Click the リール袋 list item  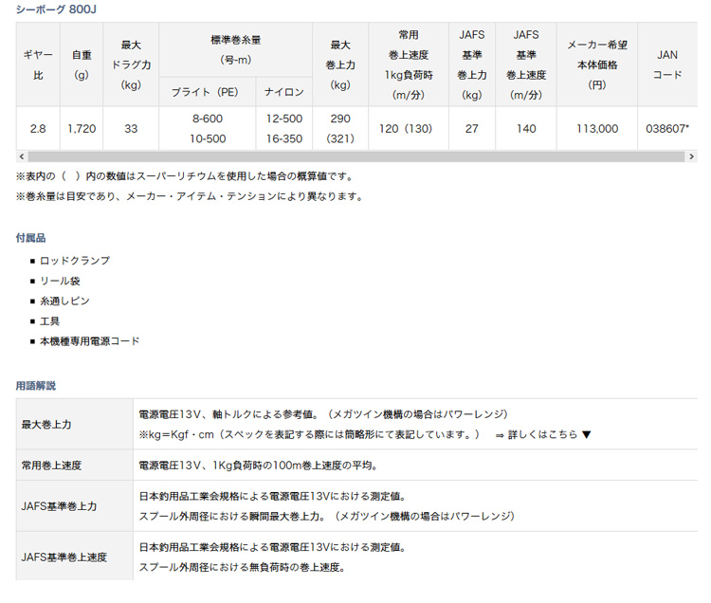(60, 281)
